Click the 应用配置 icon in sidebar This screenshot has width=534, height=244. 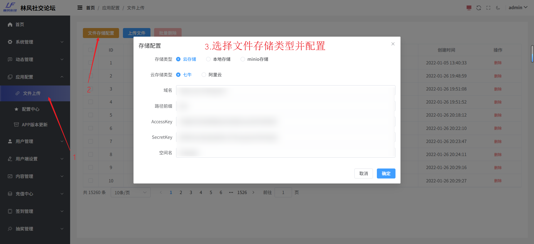point(10,77)
